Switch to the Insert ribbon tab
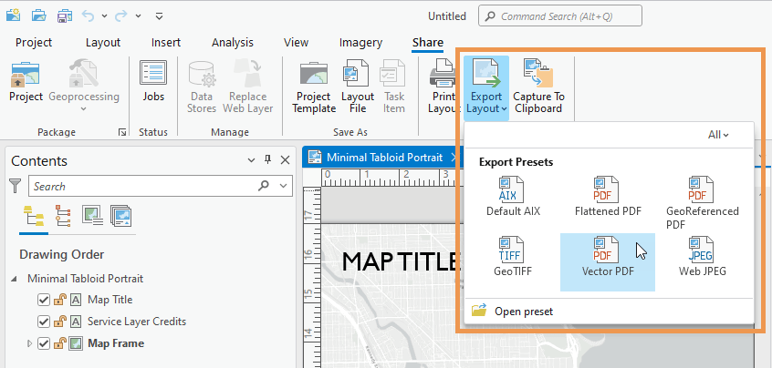772x368 pixels. 166,43
